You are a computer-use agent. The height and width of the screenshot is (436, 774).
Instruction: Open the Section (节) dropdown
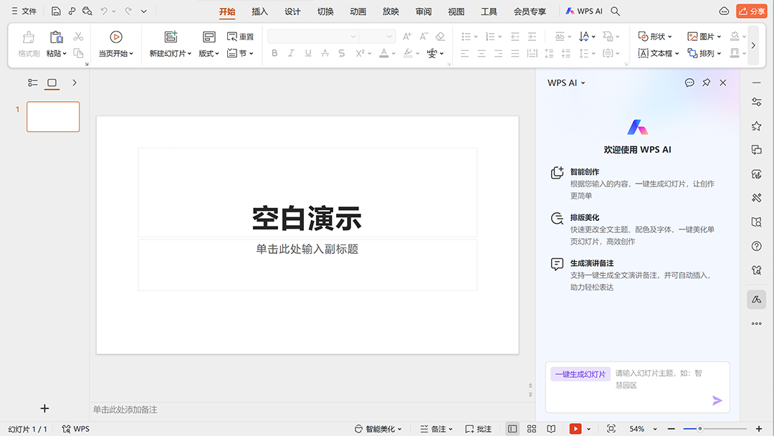point(240,53)
